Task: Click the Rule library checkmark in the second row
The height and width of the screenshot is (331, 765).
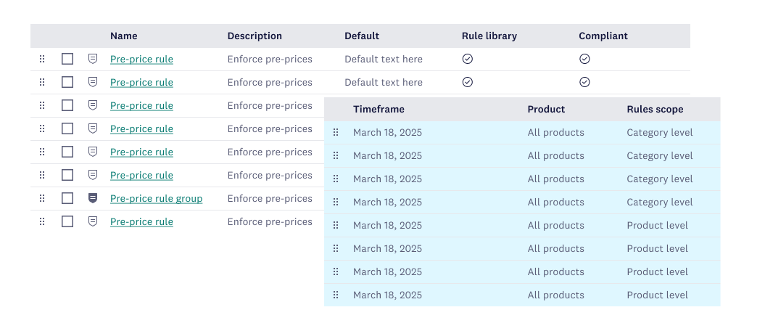Action: [x=468, y=82]
